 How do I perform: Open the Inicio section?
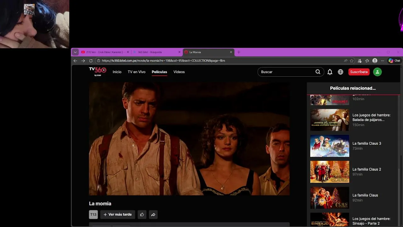coord(117,72)
